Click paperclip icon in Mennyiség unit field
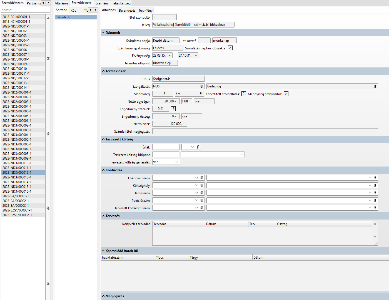Screen dimensions: 389x300 201,94
